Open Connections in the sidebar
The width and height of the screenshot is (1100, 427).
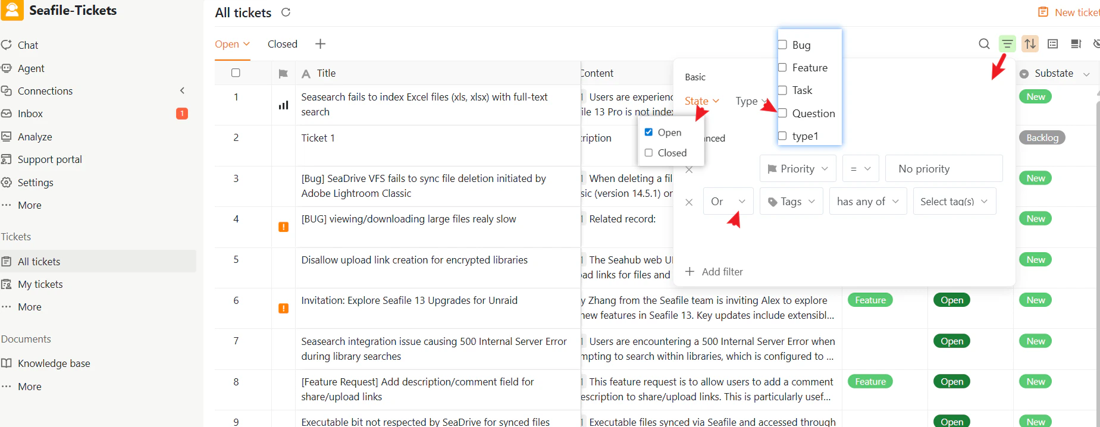tap(45, 91)
